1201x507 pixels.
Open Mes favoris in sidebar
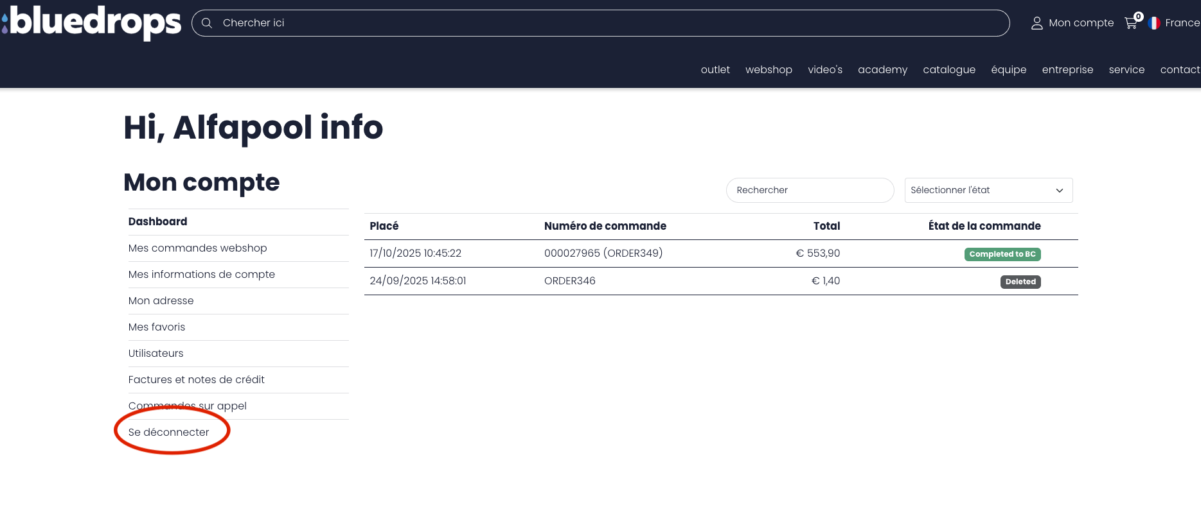point(156,327)
